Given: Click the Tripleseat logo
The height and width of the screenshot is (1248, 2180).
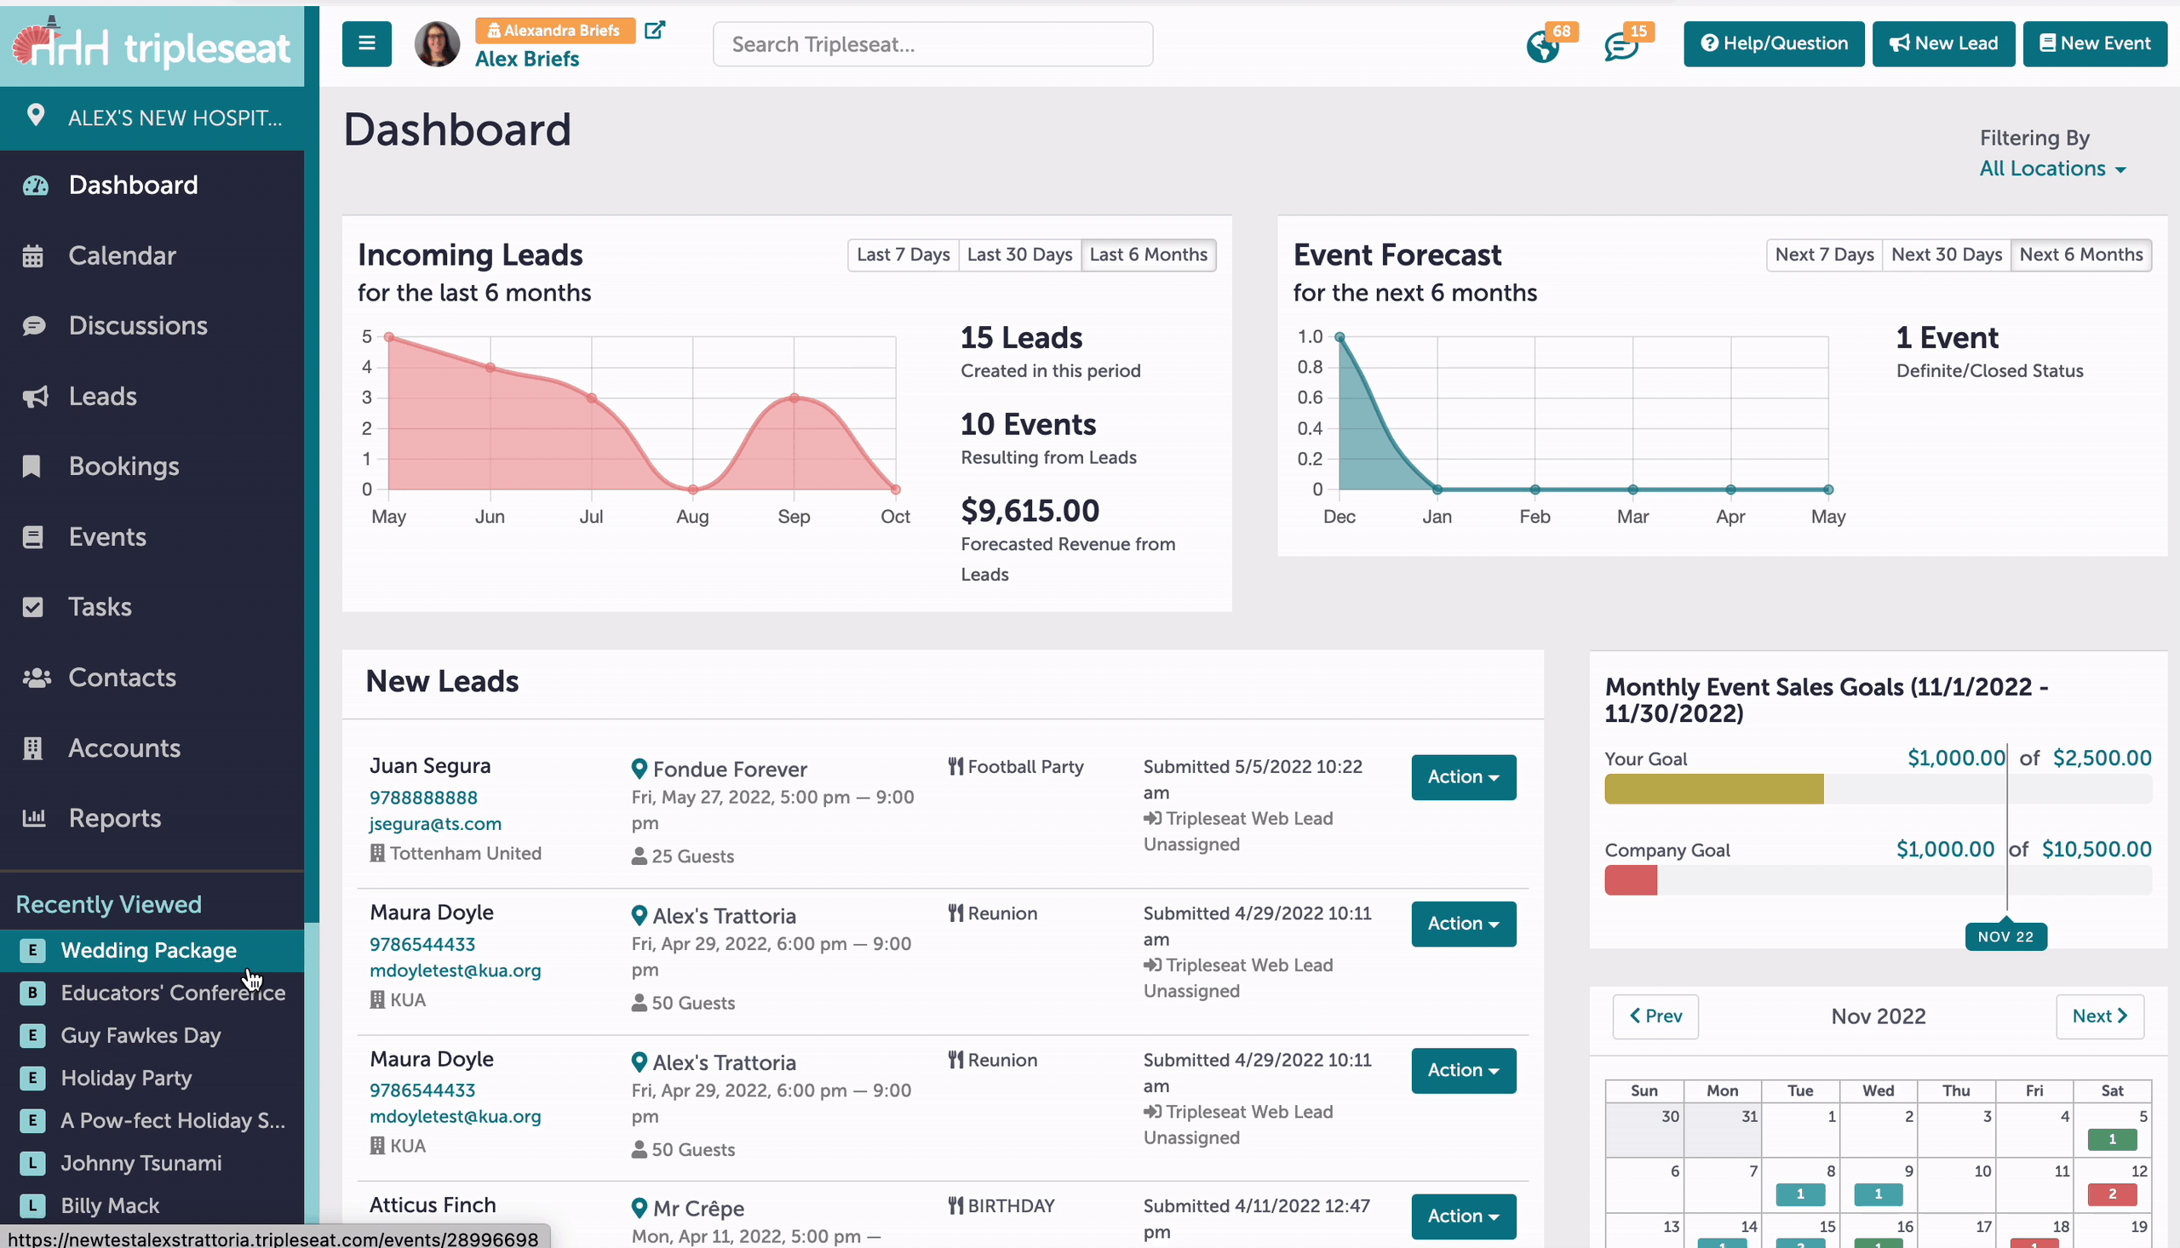Looking at the screenshot, I should tap(152, 45).
